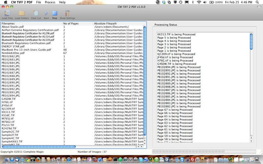
Task: Click the file list scroll down arrow
Action: coord(145,143)
